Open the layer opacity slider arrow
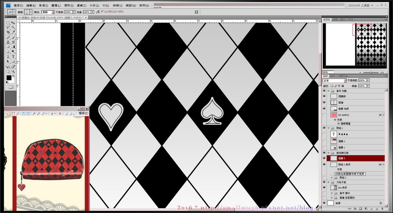 (368, 81)
